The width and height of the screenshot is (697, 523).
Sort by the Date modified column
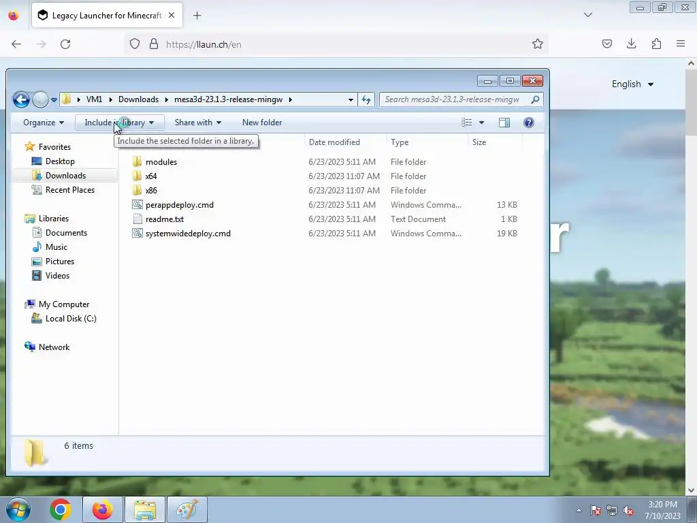pyautogui.click(x=334, y=142)
